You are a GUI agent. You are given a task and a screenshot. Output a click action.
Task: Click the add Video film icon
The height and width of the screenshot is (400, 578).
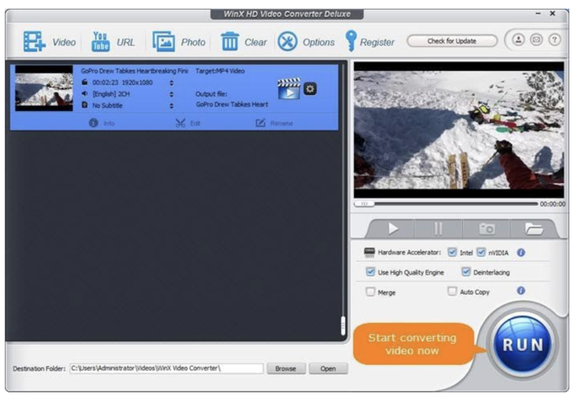click(34, 41)
